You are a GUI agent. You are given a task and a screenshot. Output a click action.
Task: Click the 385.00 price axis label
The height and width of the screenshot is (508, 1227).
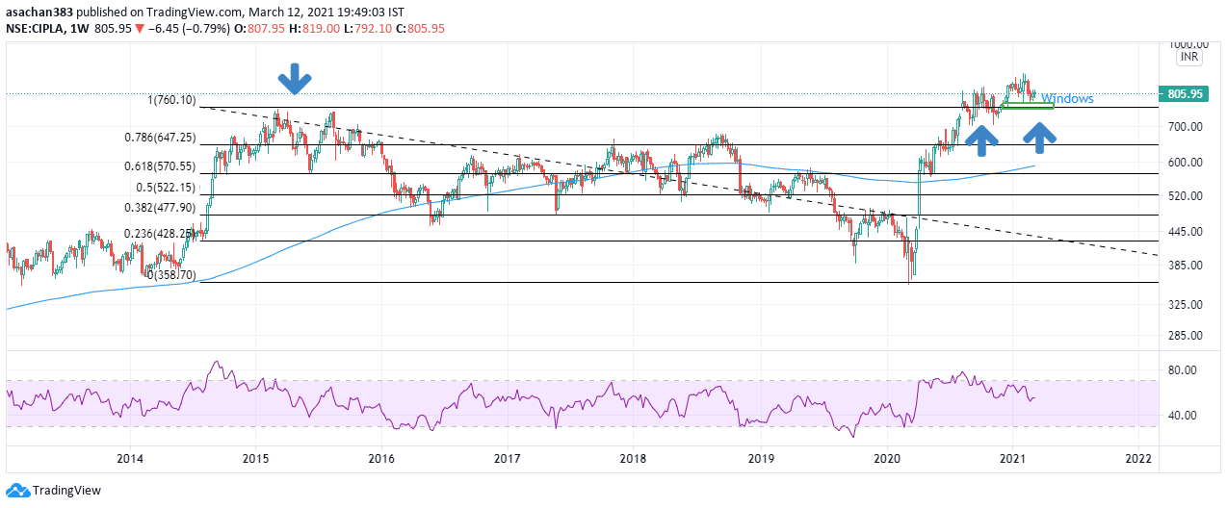click(x=1185, y=265)
